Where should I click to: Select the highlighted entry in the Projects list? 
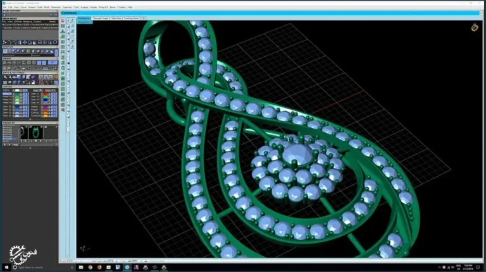(10, 139)
